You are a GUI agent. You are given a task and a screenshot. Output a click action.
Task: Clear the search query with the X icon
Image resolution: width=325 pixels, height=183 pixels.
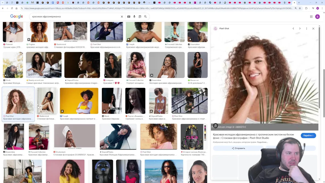pyautogui.click(x=122, y=17)
